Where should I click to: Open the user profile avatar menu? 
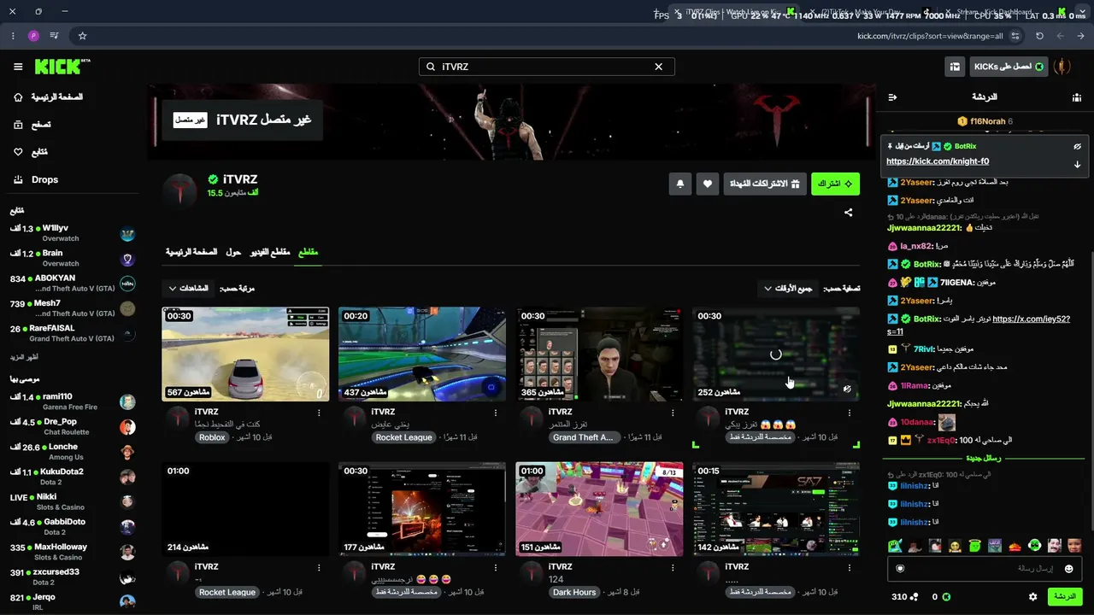pos(1062,67)
